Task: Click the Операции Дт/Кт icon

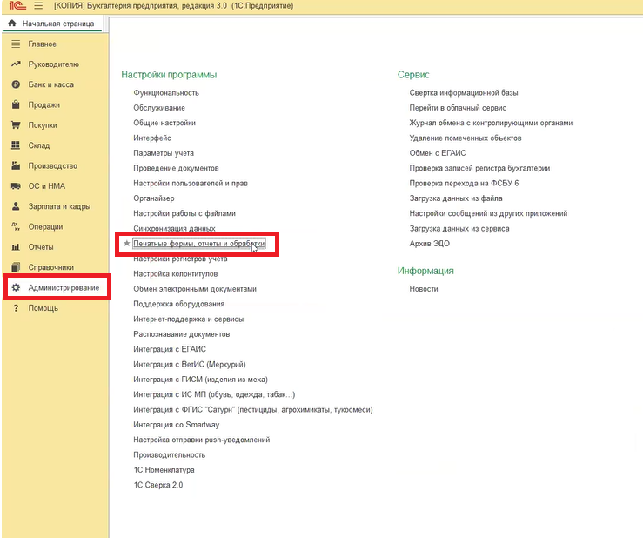Action: (16, 226)
